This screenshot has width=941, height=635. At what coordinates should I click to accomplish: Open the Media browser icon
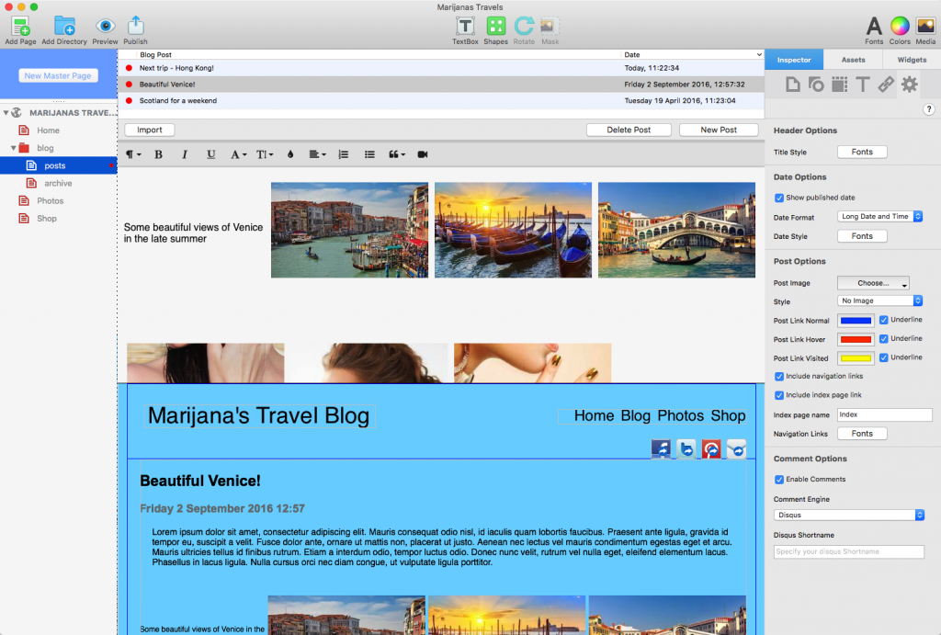click(926, 24)
